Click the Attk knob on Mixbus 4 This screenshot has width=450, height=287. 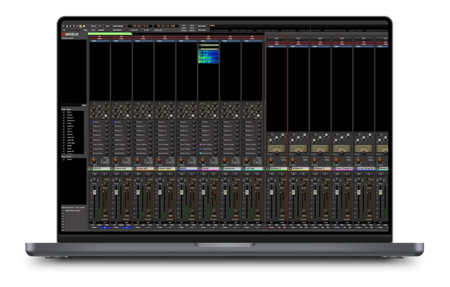304,212
